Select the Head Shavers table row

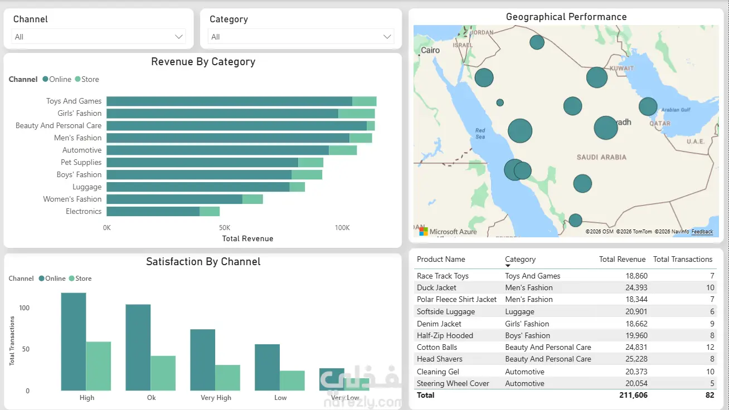566,359
